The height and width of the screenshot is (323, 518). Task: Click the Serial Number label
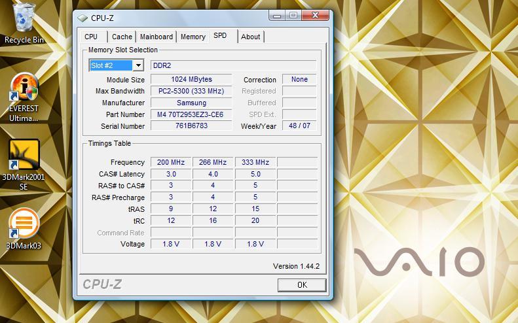[122, 126]
